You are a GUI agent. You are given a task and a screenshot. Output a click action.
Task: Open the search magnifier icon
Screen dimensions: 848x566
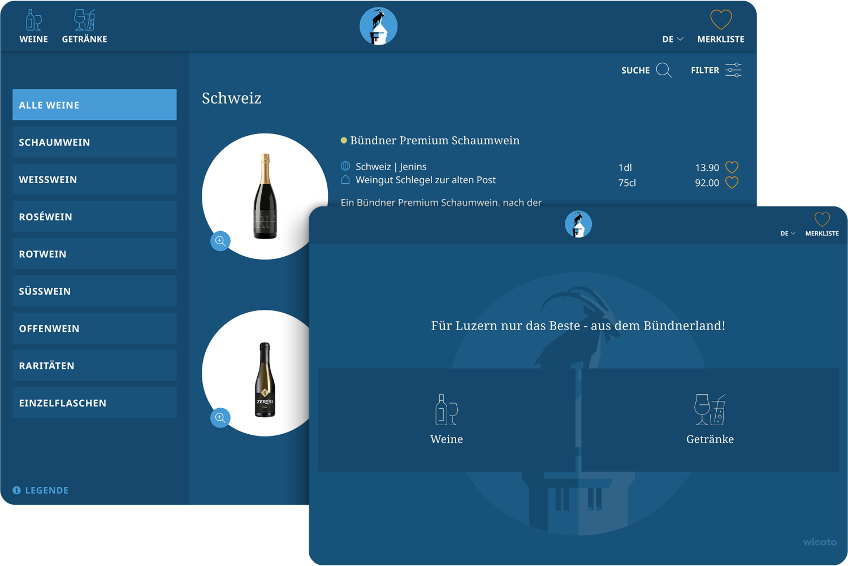[x=664, y=70]
